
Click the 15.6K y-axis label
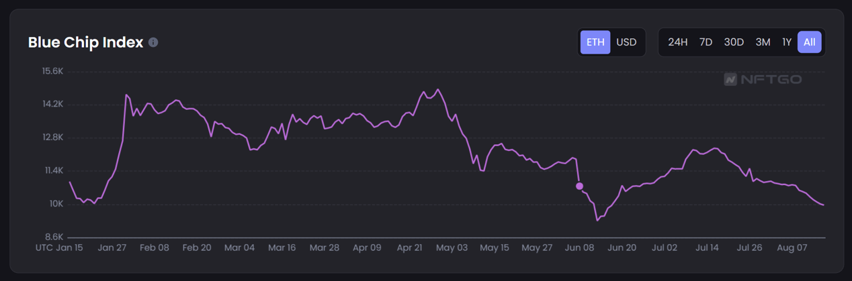[52, 71]
